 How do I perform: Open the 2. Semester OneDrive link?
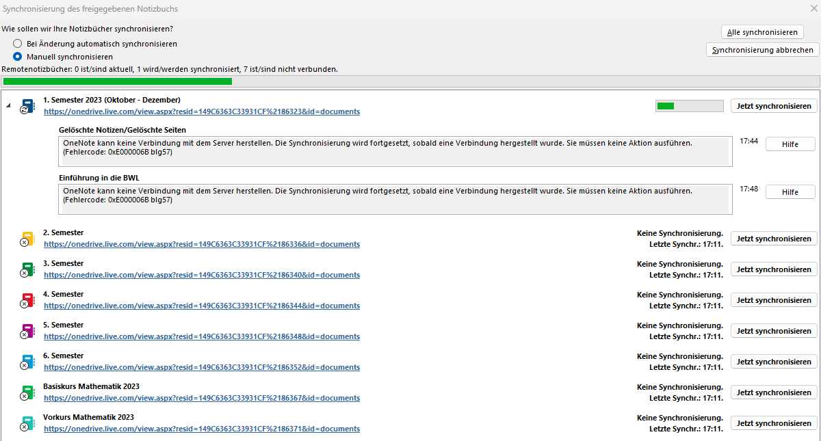click(202, 244)
